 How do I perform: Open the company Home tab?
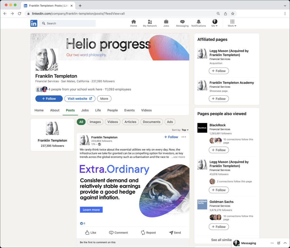tap(39, 110)
